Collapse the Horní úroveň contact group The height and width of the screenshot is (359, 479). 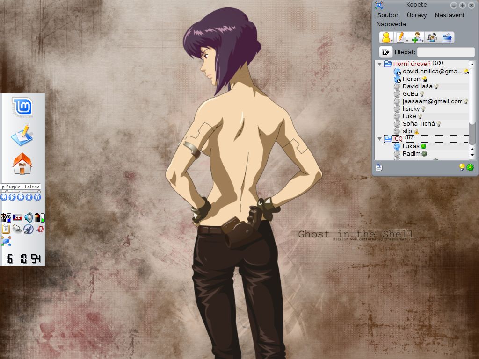tap(379, 64)
